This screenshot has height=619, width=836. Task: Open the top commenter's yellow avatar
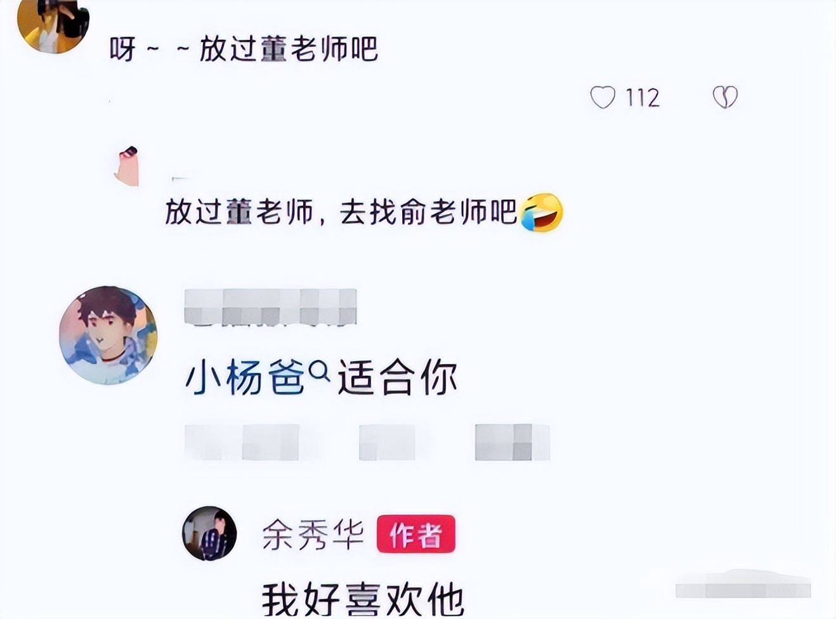53,25
